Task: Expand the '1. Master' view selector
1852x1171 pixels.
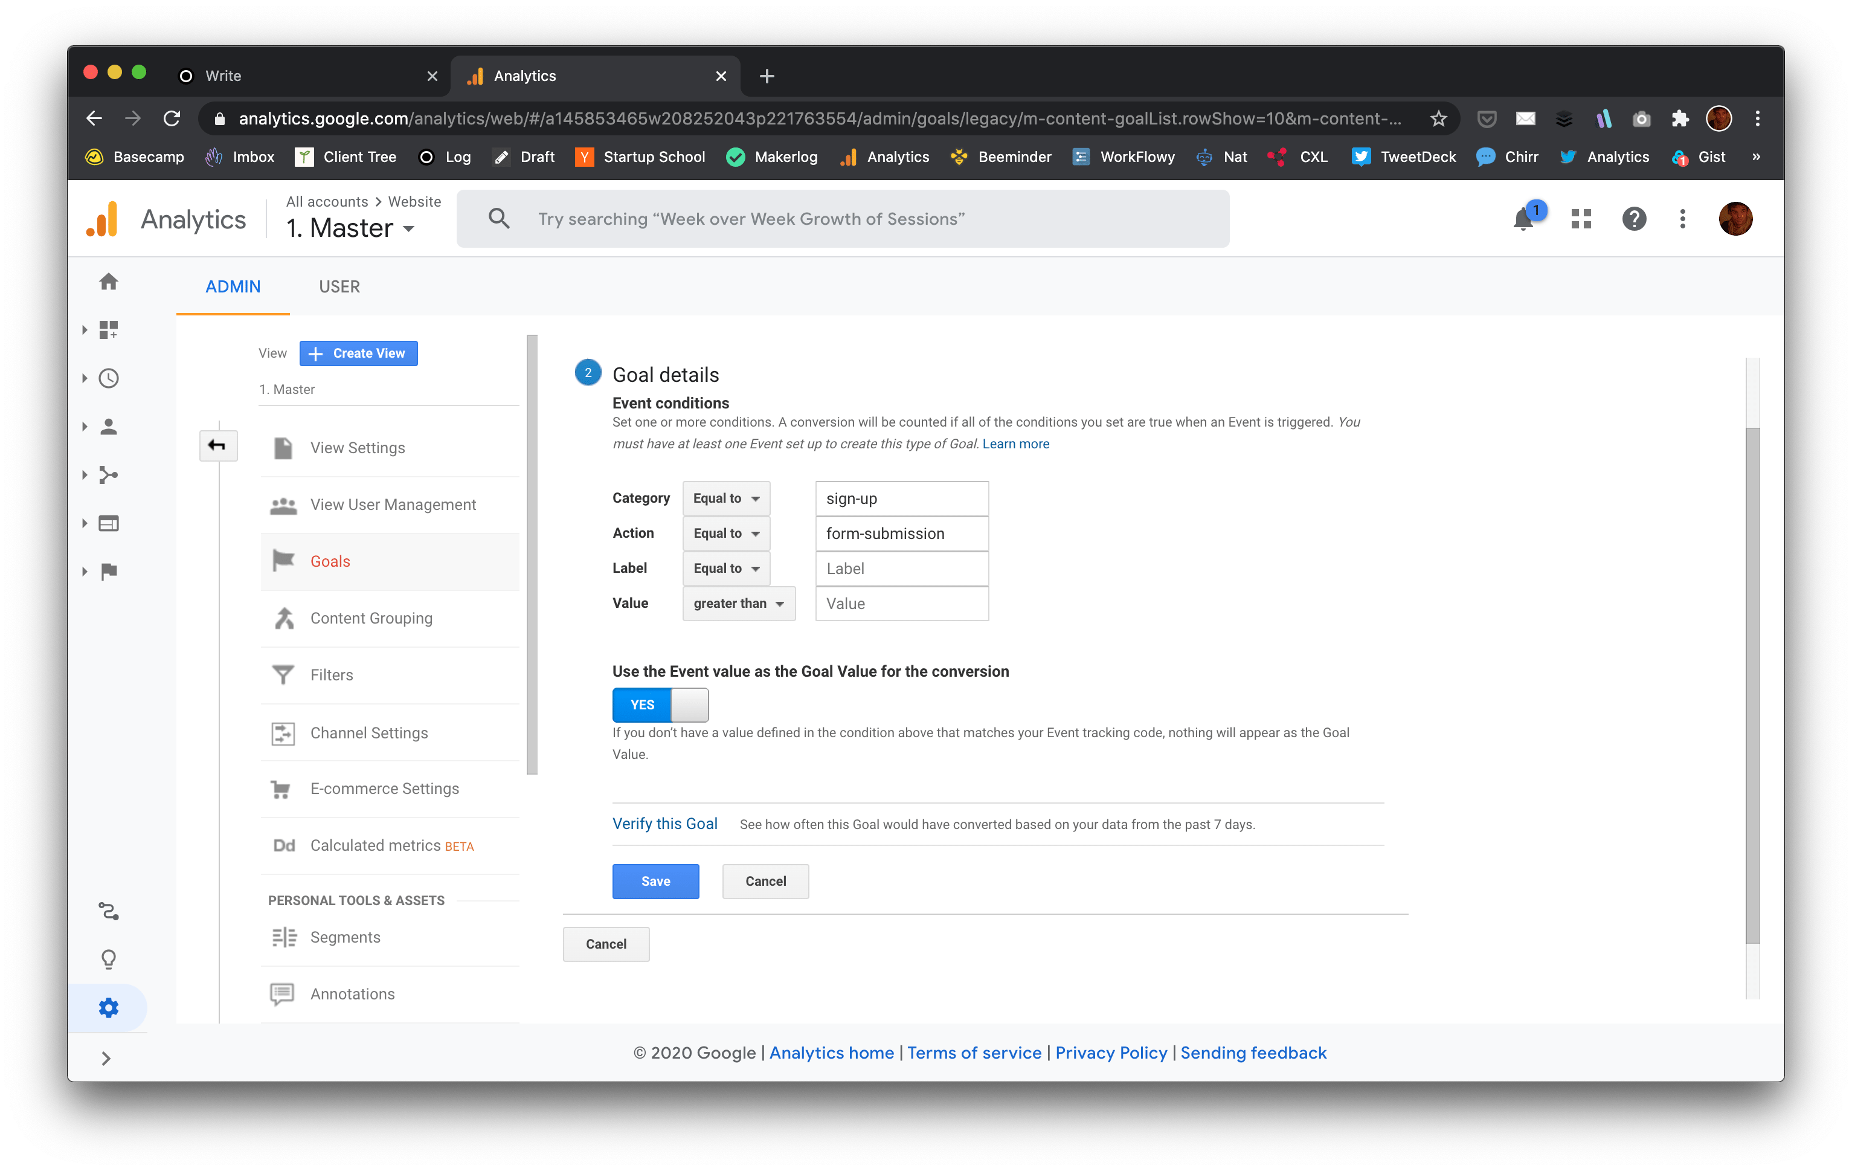Action: tap(351, 228)
